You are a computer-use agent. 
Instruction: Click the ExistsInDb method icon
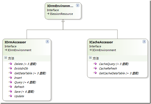point(10,68)
